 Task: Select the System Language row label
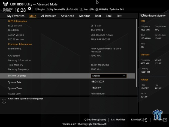coord(17,76)
